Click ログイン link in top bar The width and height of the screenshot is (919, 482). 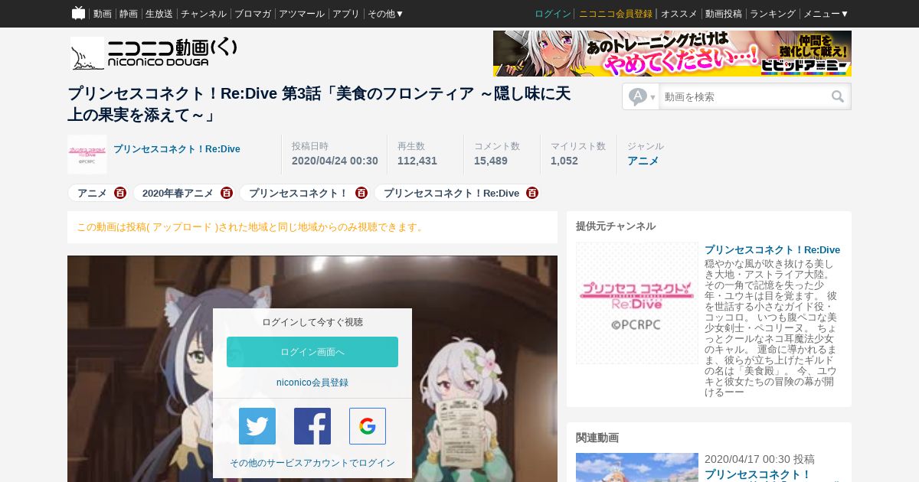click(553, 14)
